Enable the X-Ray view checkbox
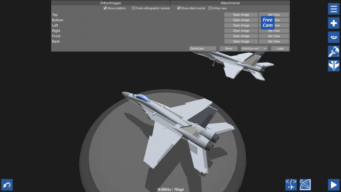341x192 pixels. pyautogui.click(x=210, y=8)
